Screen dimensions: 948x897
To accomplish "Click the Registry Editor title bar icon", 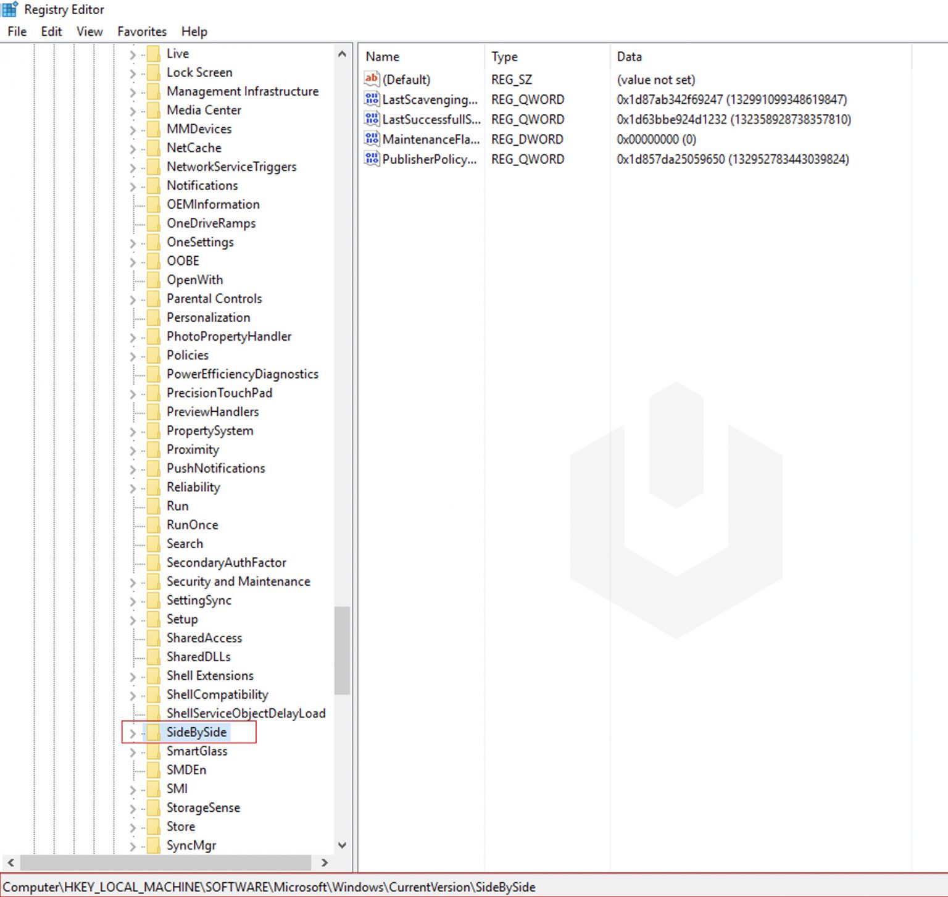I will pos(9,9).
